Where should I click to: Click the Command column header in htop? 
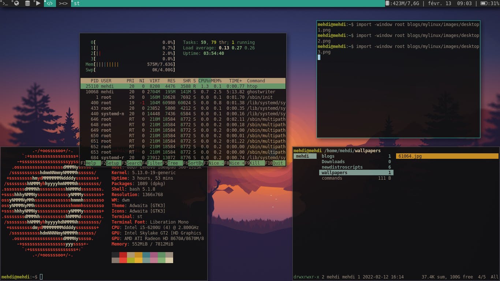[x=256, y=81]
